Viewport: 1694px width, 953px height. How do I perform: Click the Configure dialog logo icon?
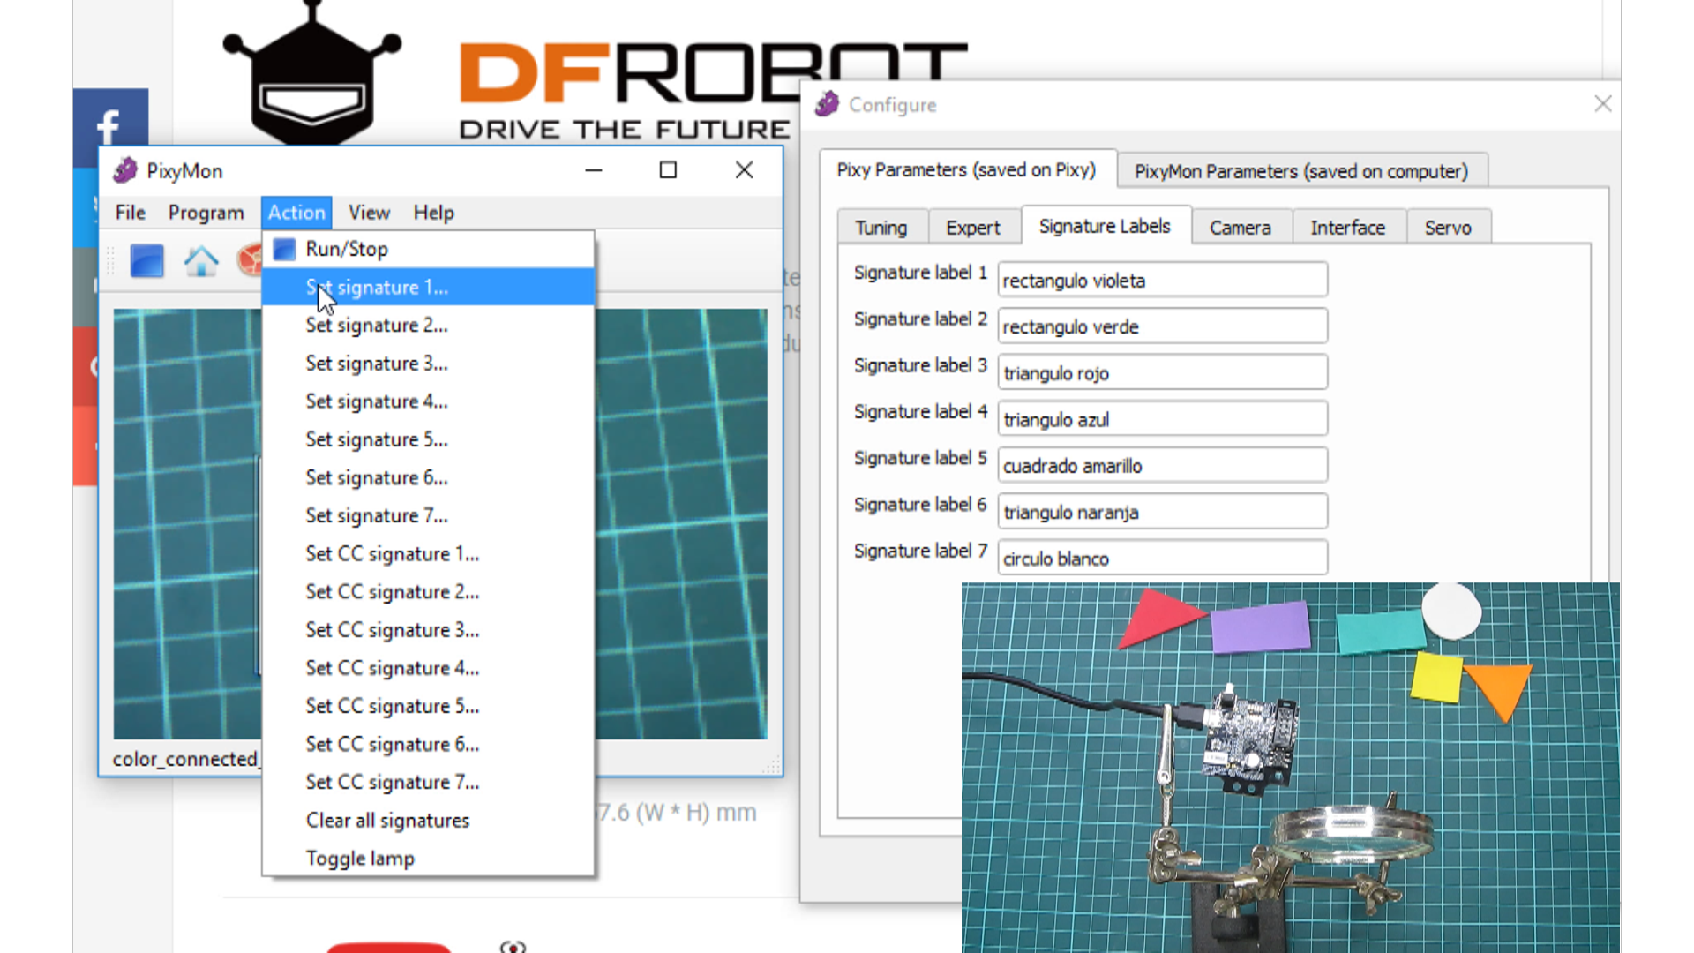coord(827,104)
